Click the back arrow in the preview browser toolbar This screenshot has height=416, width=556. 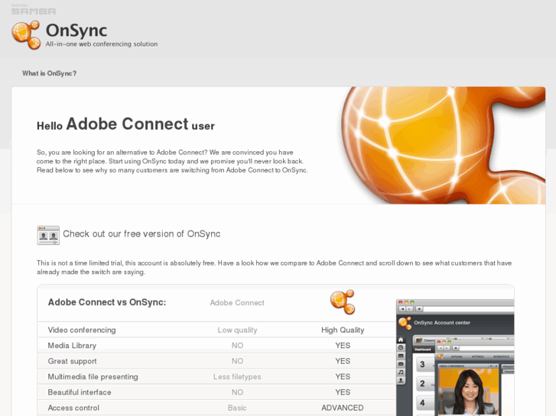(x=402, y=309)
